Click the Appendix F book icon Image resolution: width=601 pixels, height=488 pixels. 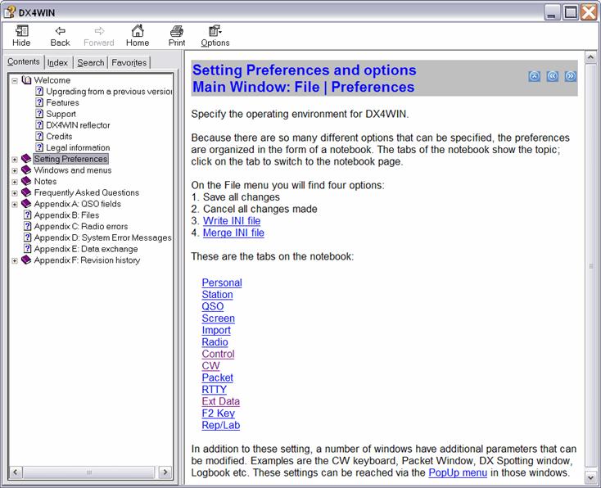click(26, 260)
